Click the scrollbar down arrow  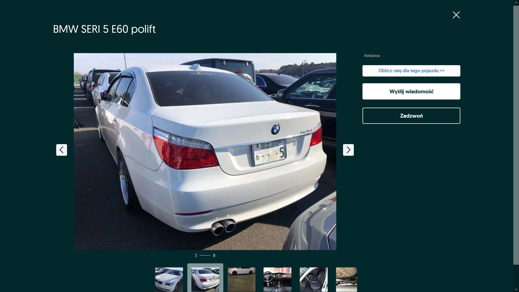pos(516,290)
